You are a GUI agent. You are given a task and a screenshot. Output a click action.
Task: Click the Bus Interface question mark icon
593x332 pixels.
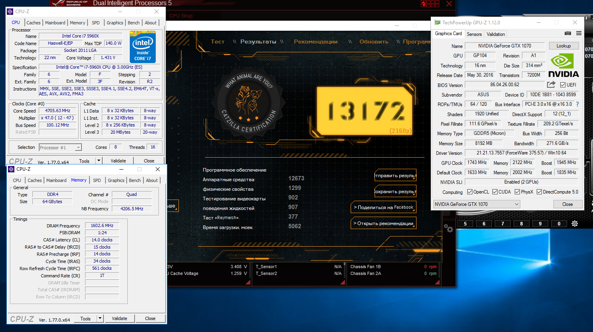(x=577, y=104)
